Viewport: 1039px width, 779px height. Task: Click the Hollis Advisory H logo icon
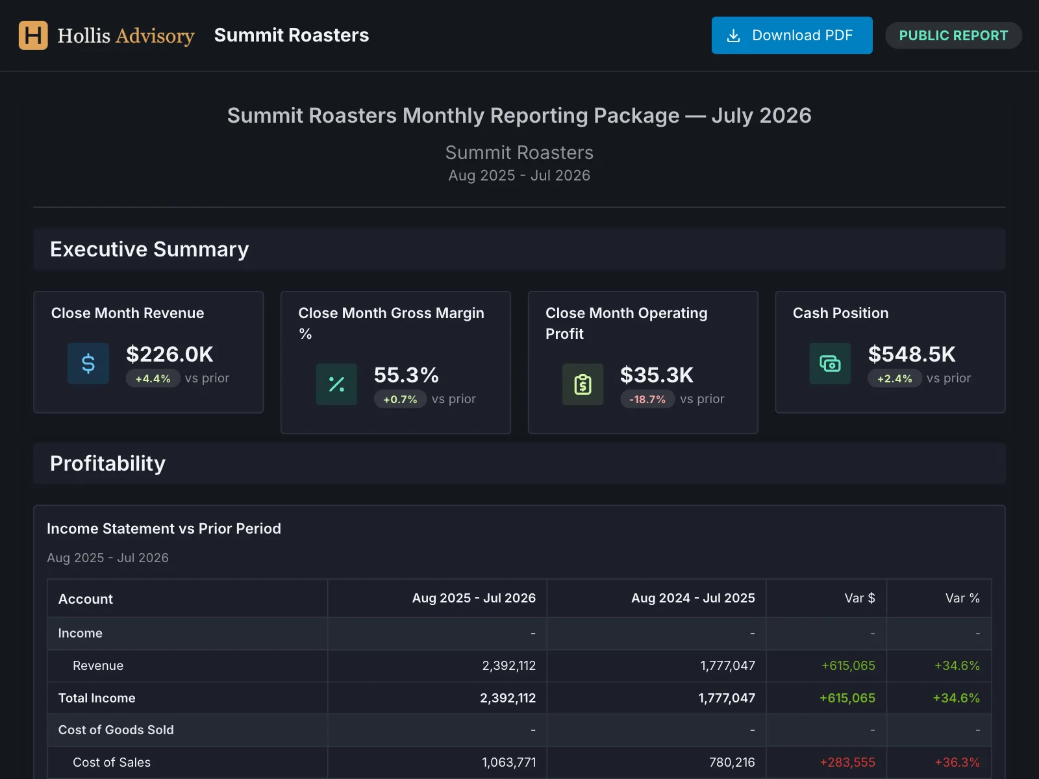pos(33,35)
